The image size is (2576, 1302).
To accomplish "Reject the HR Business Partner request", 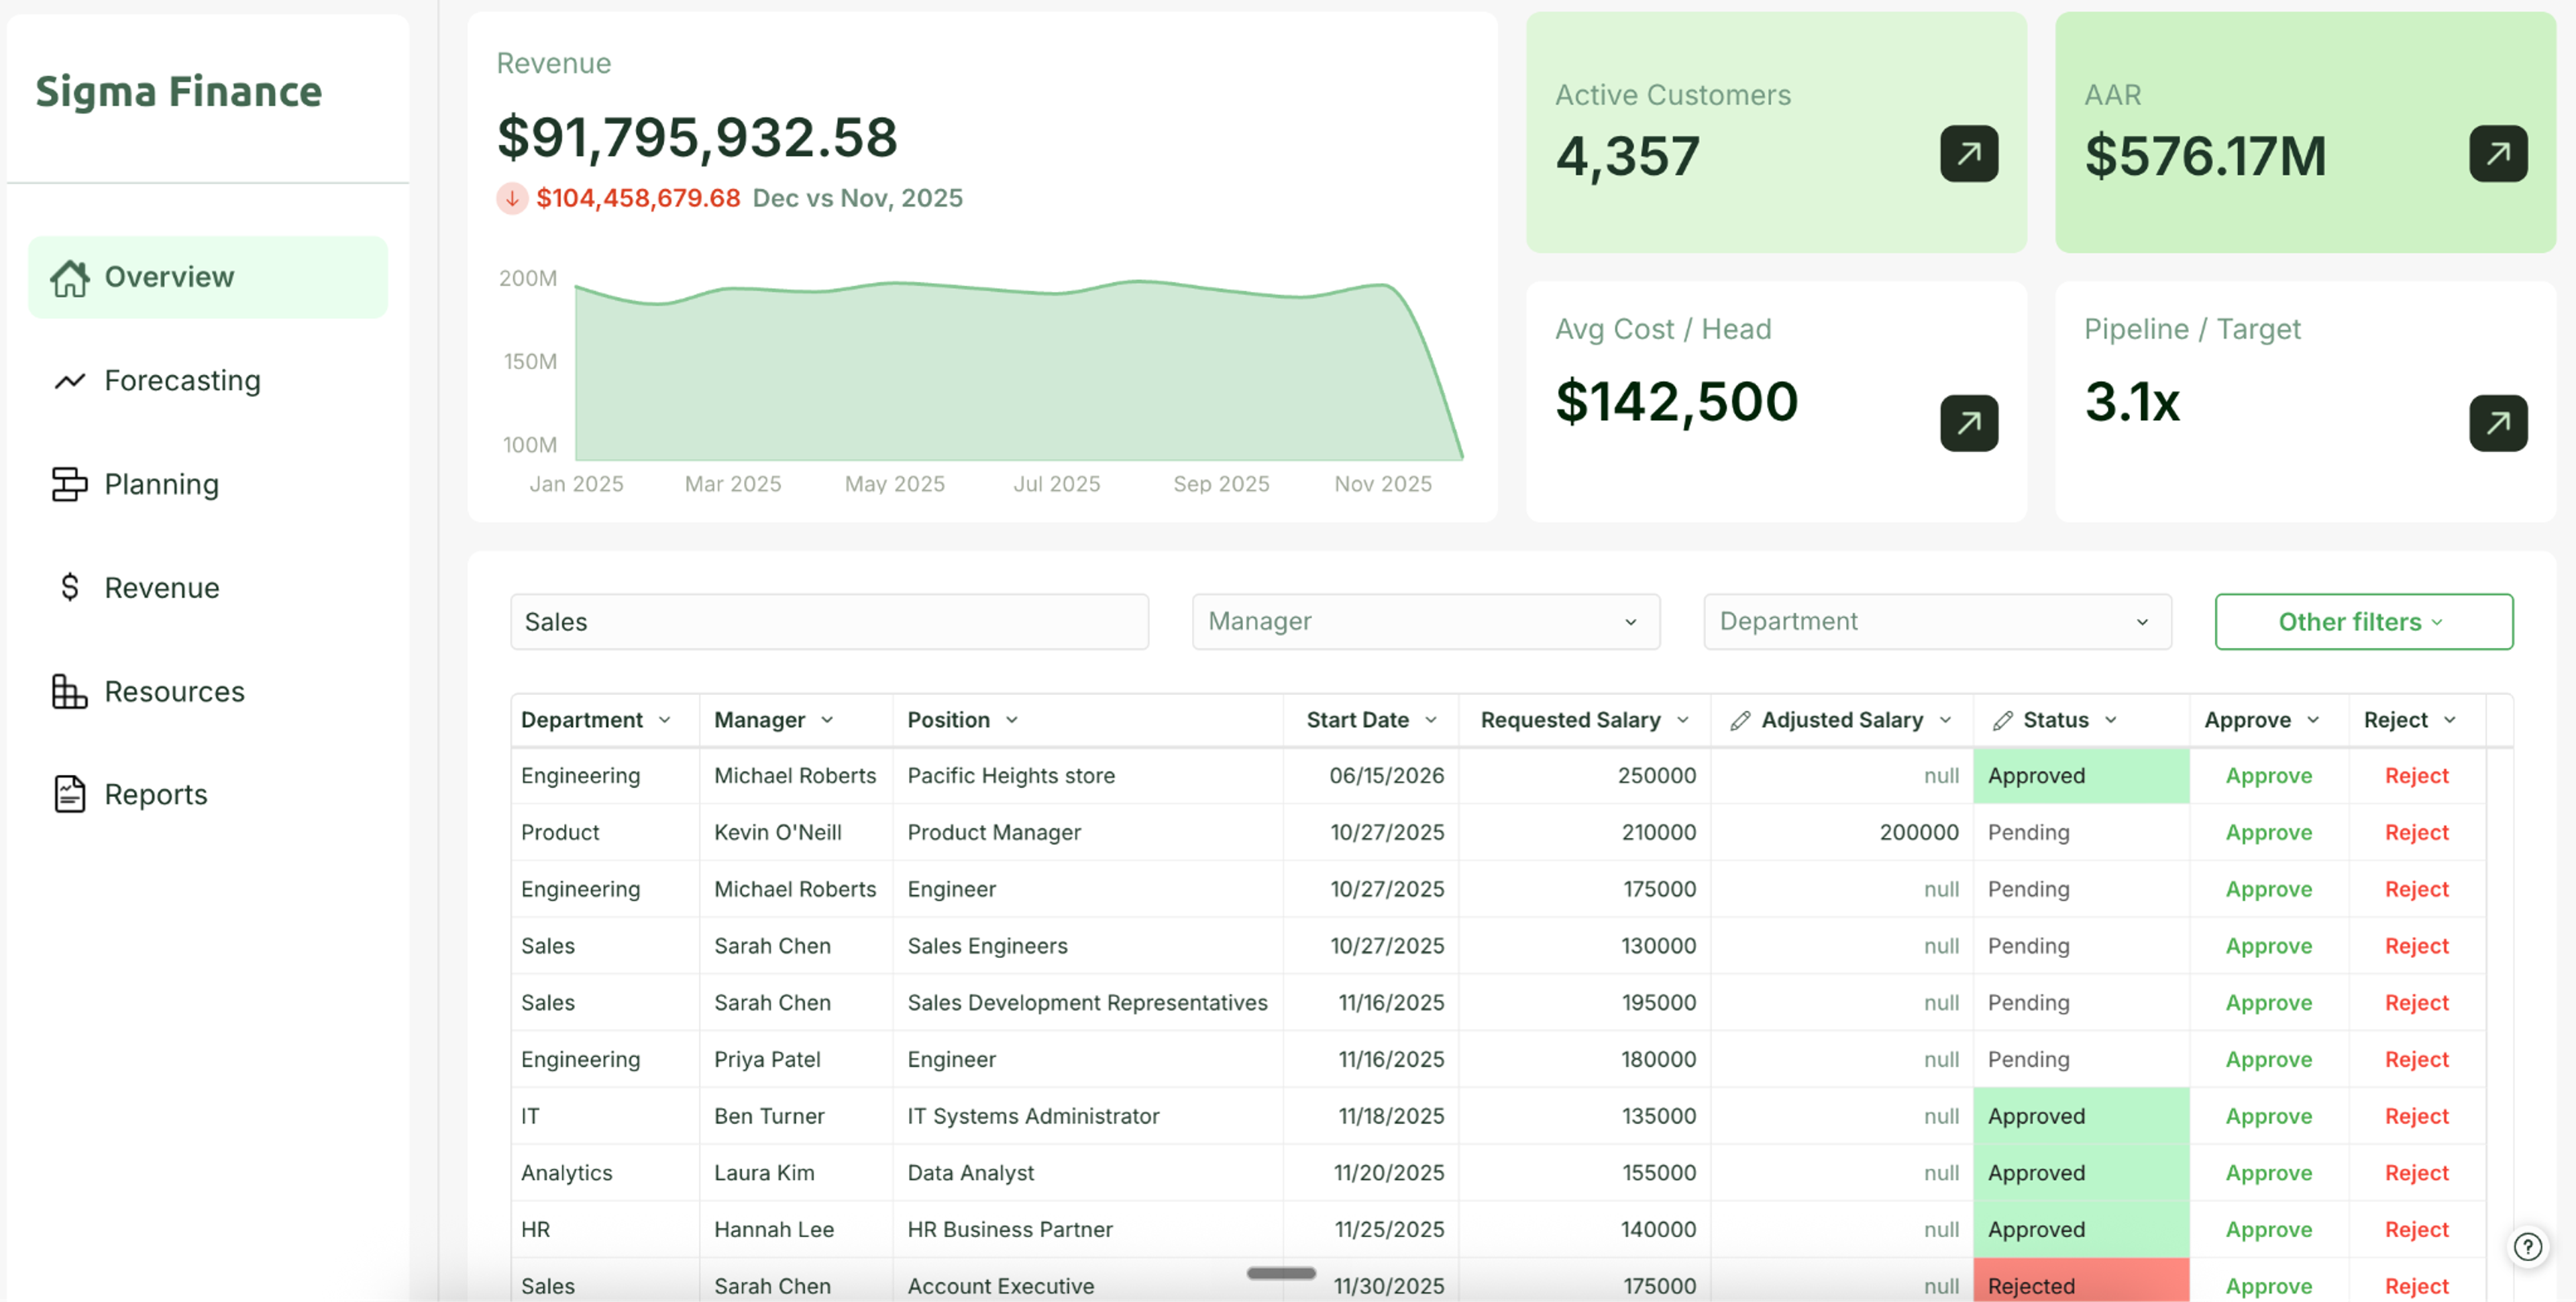I will point(2416,1229).
